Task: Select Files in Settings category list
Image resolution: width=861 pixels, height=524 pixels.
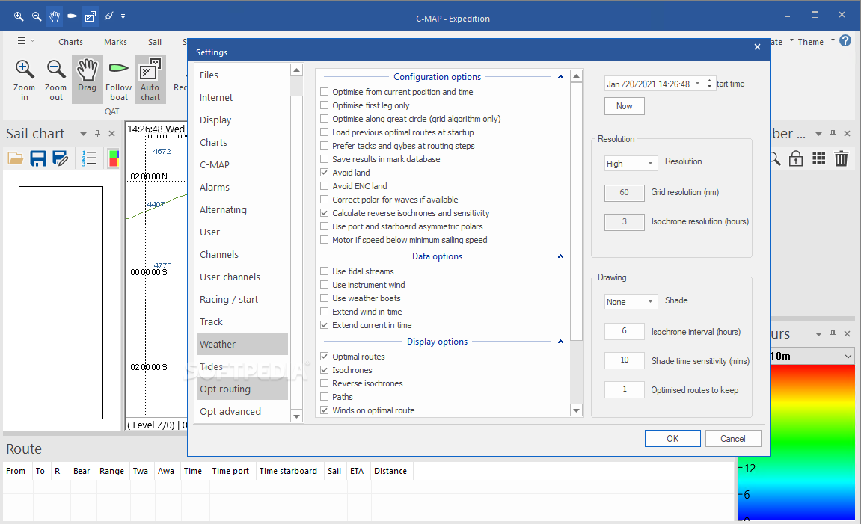Action: pos(242,75)
